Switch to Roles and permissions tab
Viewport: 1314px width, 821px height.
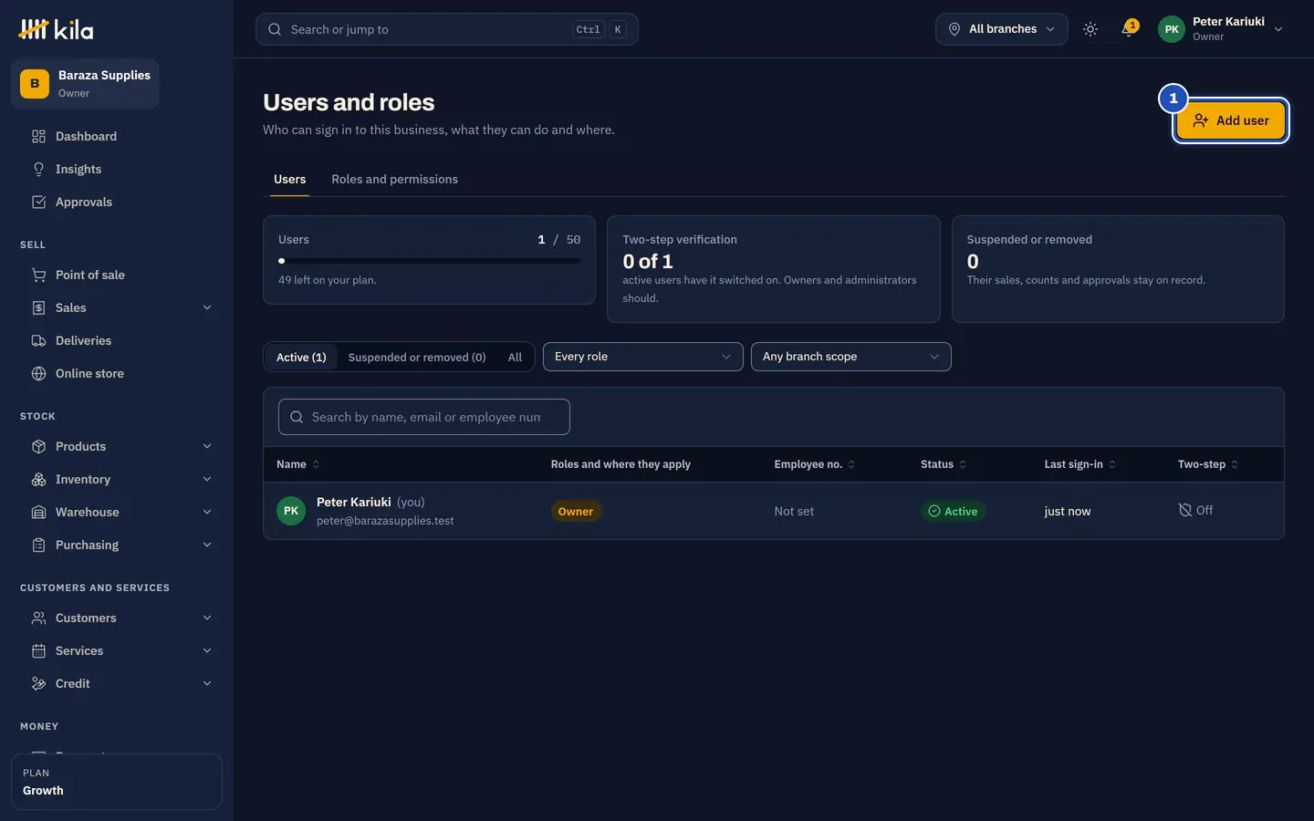pyautogui.click(x=395, y=179)
